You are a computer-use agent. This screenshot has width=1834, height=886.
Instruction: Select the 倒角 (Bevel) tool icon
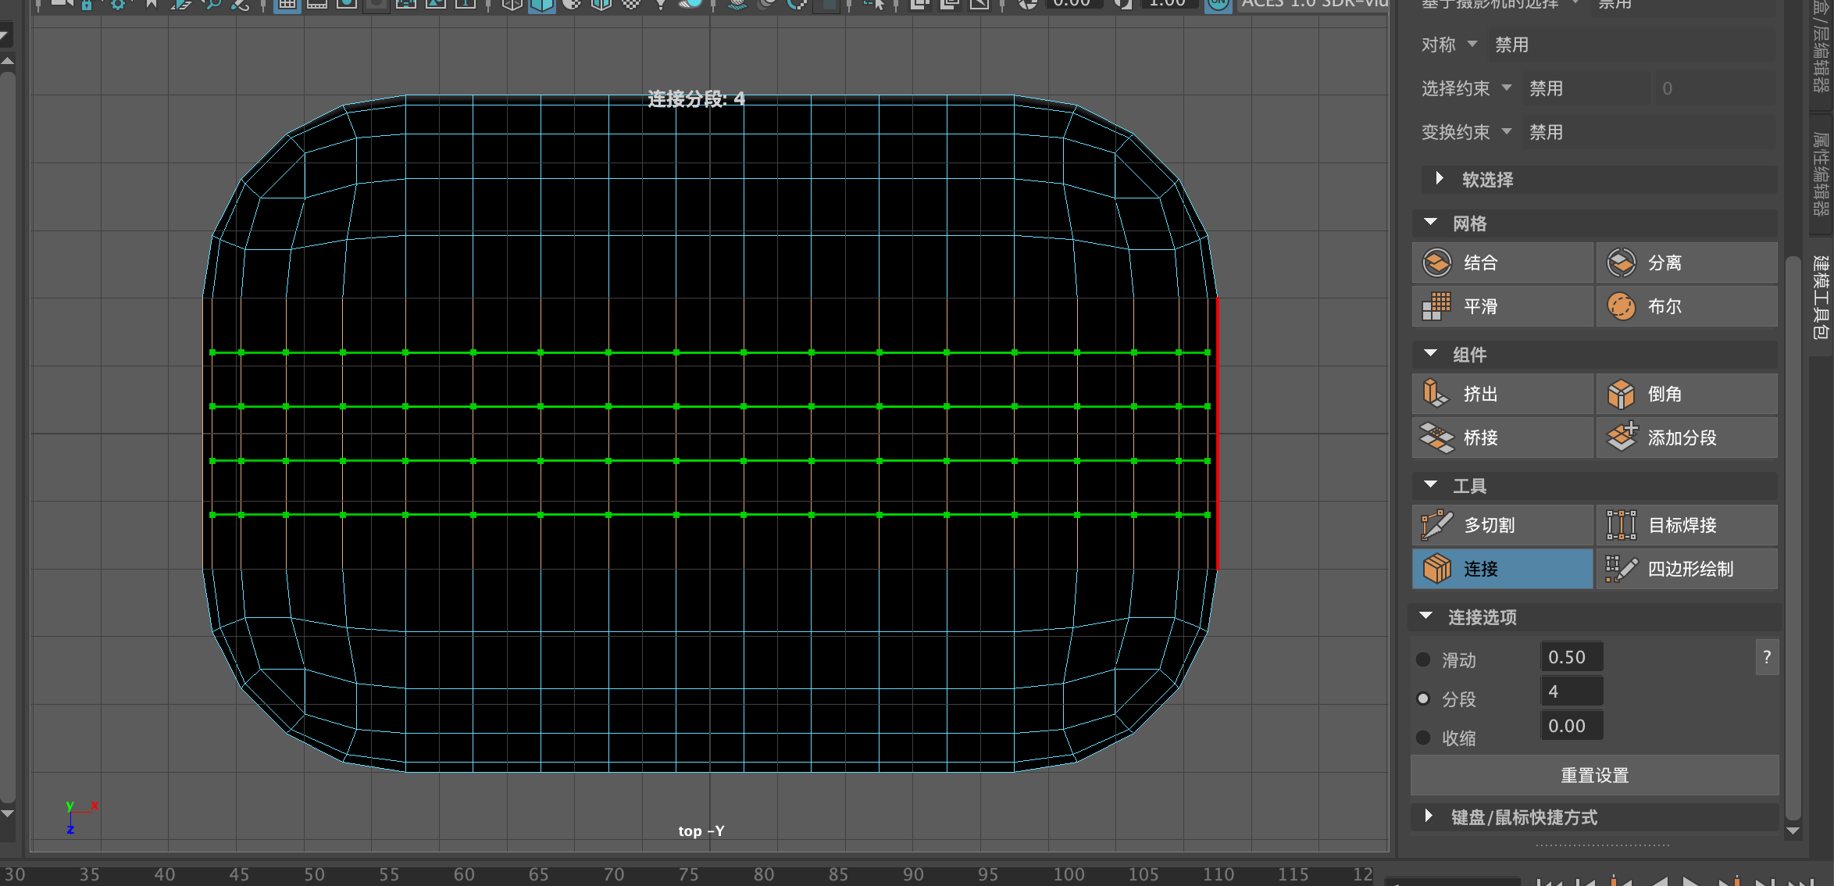tap(1622, 394)
